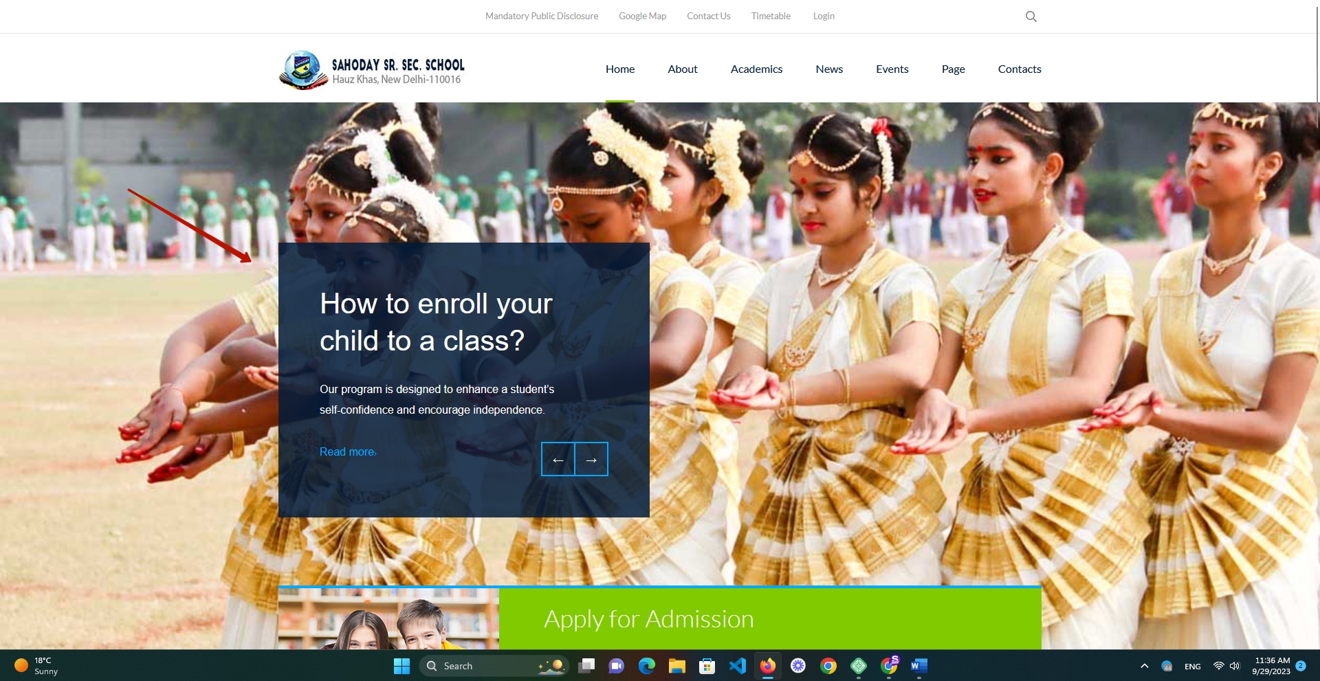Open Microsoft Store from taskbar

[x=707, y=666]
